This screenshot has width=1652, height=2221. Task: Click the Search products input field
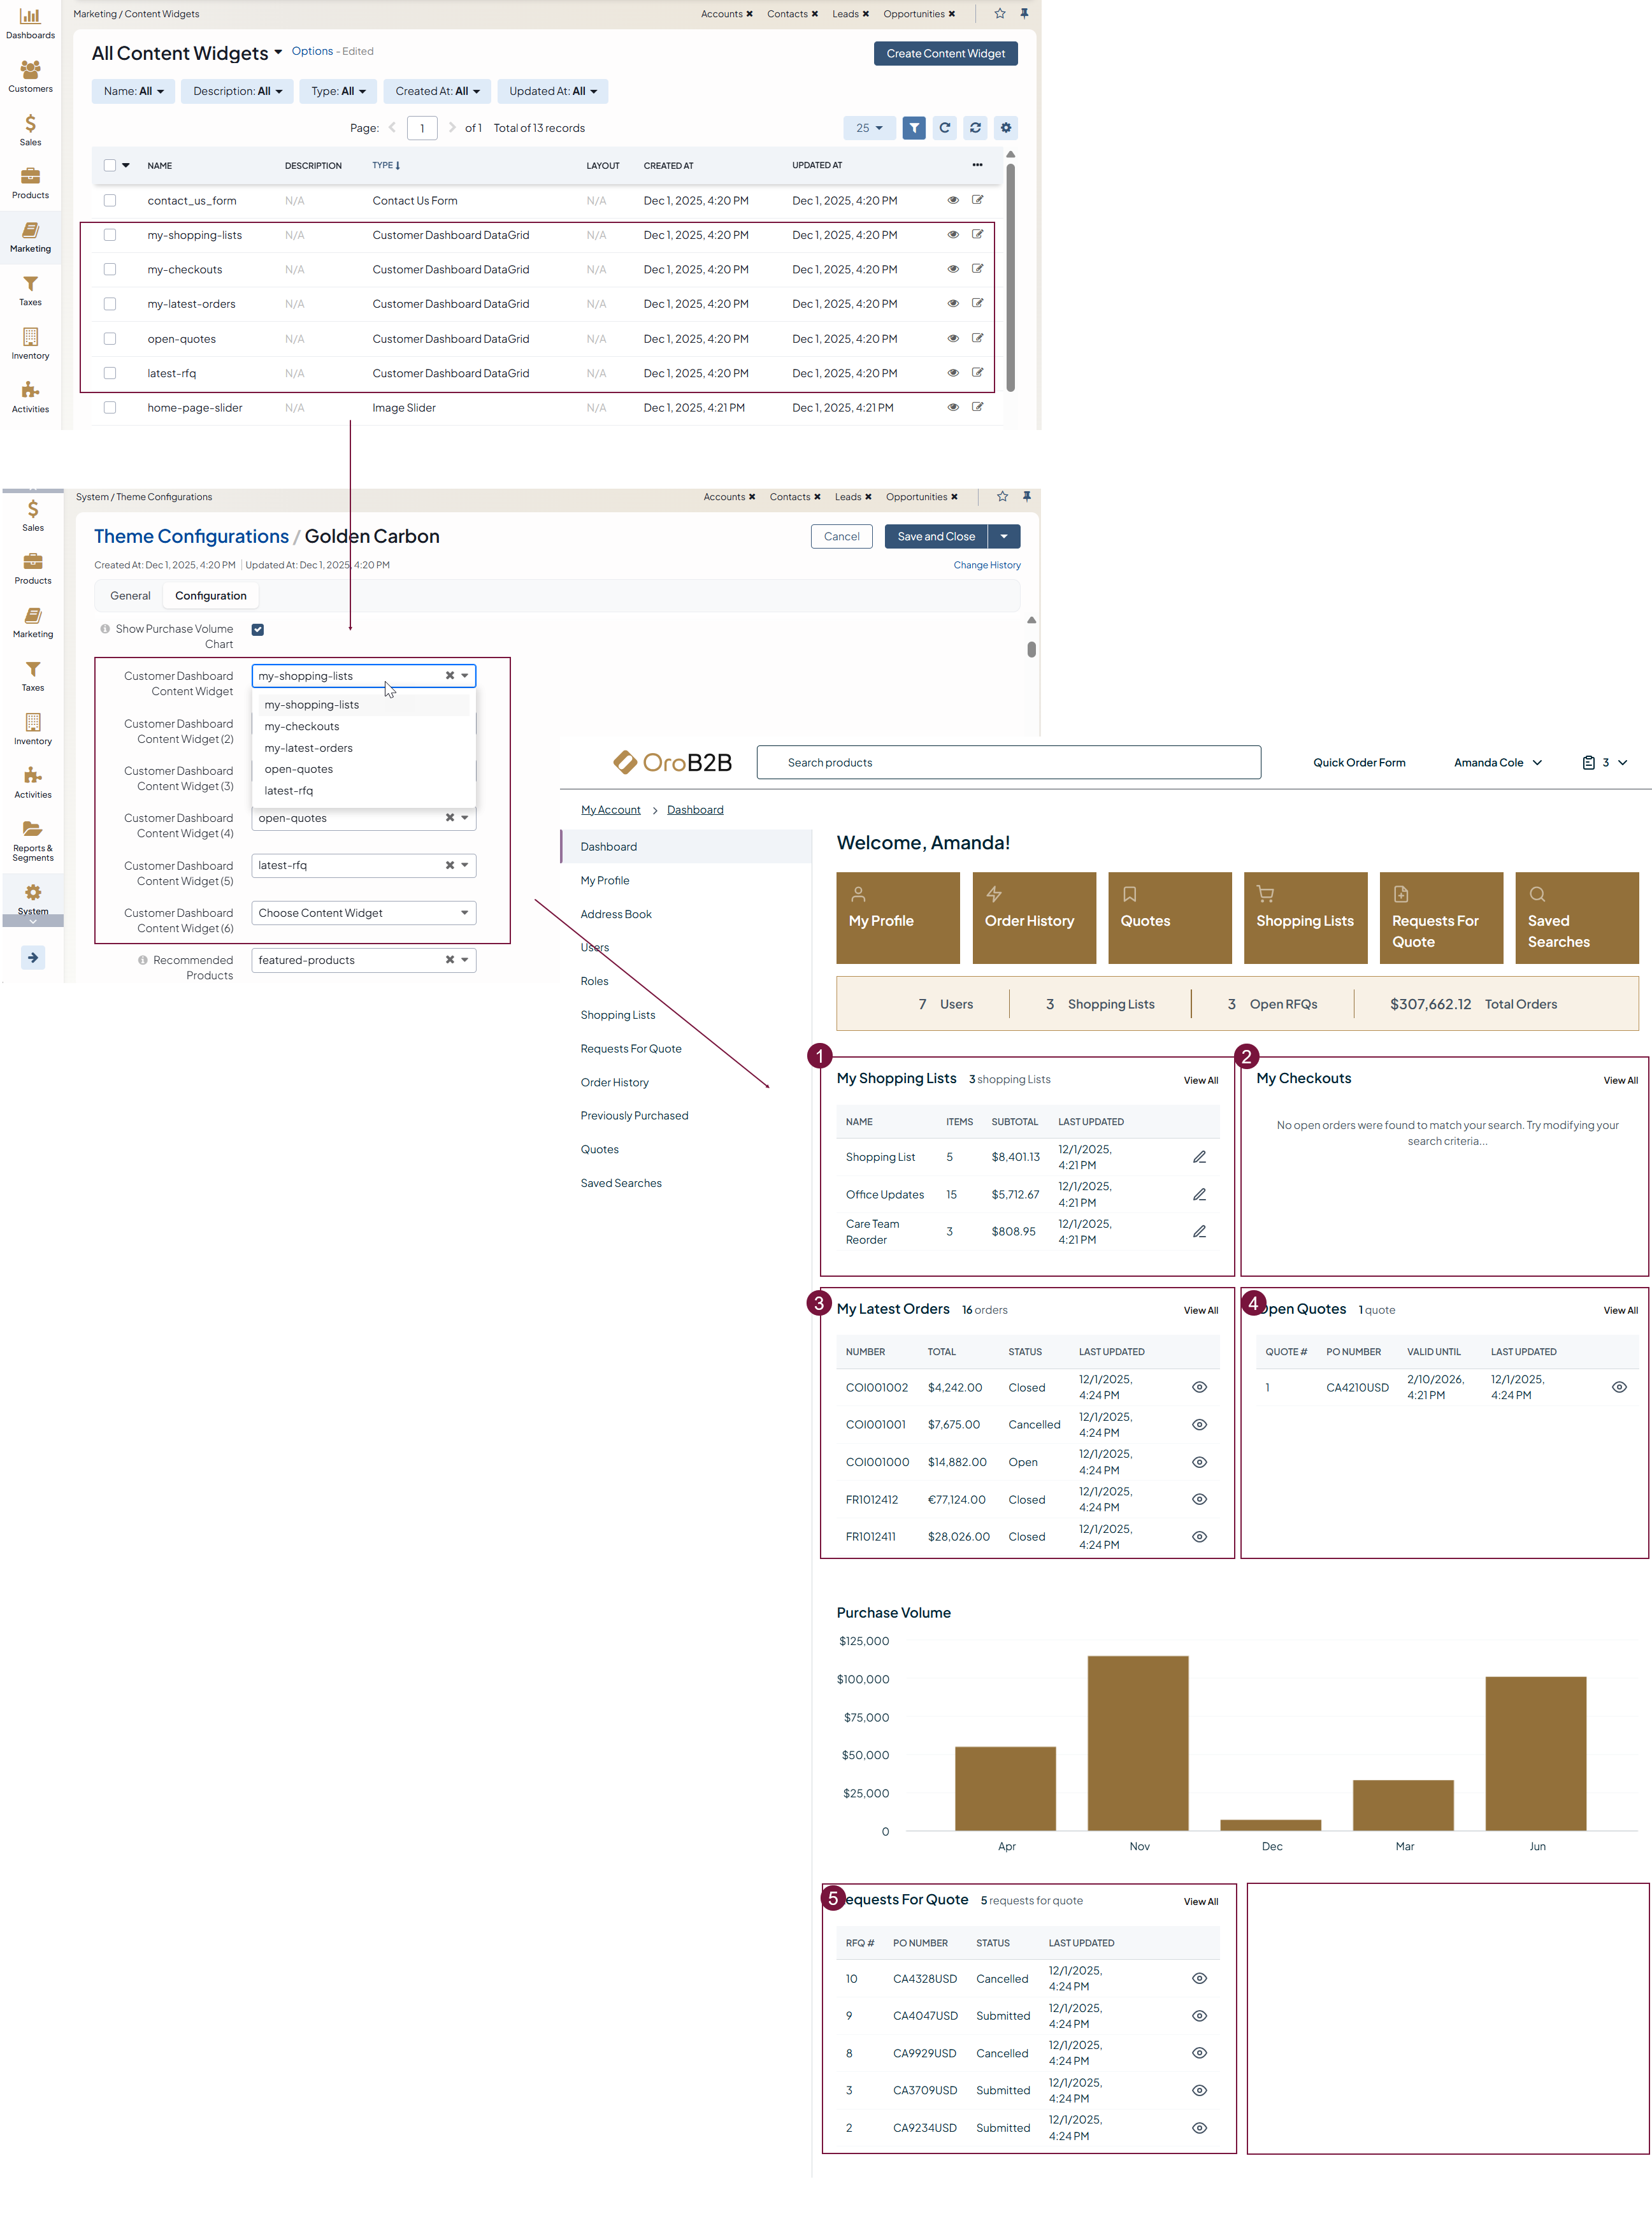[1008, 762]
